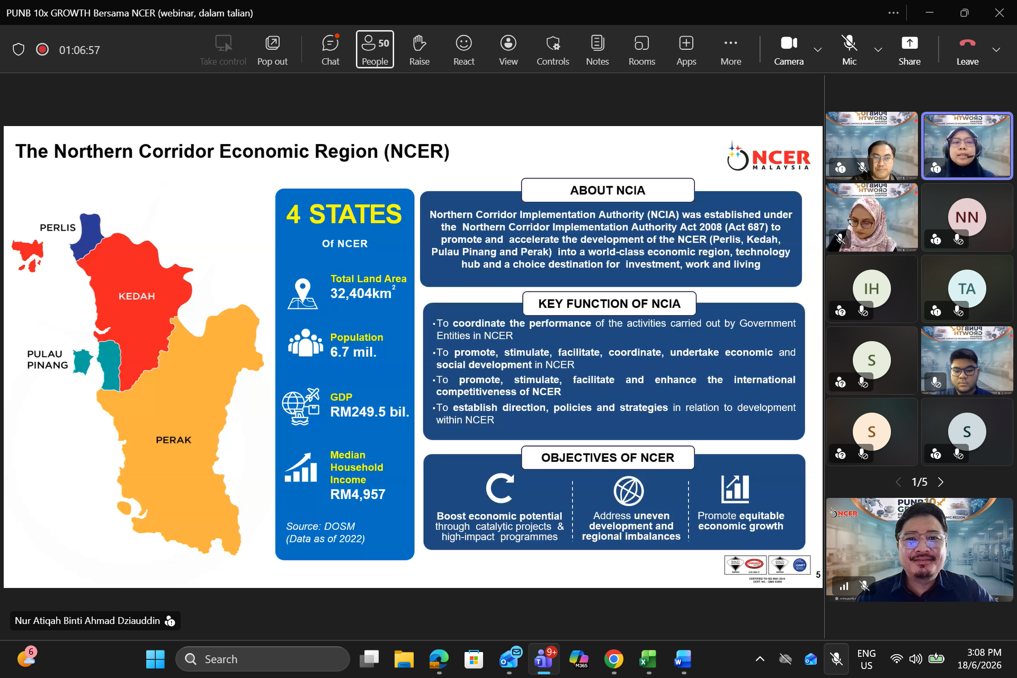Open the More actions menu
This screenshot has height=678, width=1017.
(x=730, y=50)
